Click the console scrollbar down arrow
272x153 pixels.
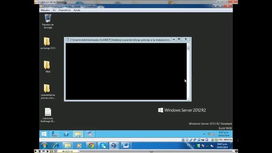(188, 98)
